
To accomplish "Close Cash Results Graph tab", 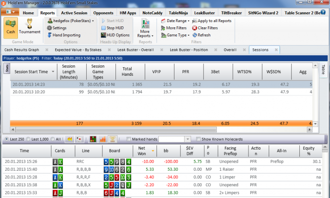I will pyautogui.click(x=47, y=50).
